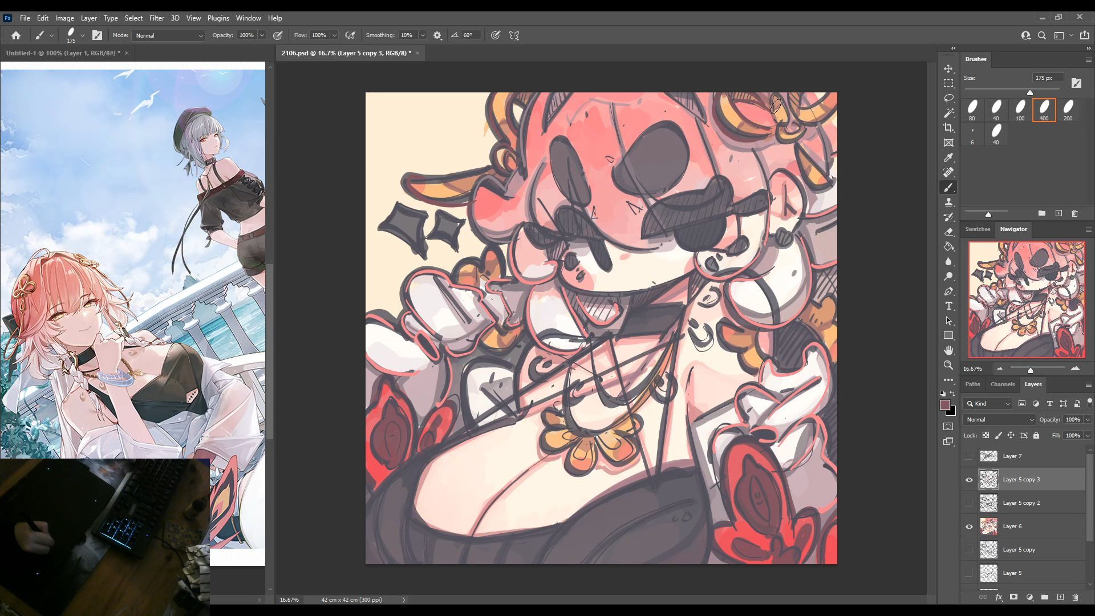Viewport: 1095px width, 616px height.
Task: Open the blending Mode dropdown in options bar
Action: [168, 35]
